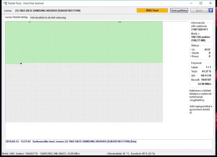
Task: Close the Felület Teszt window
Action: (x=210, y=3)
